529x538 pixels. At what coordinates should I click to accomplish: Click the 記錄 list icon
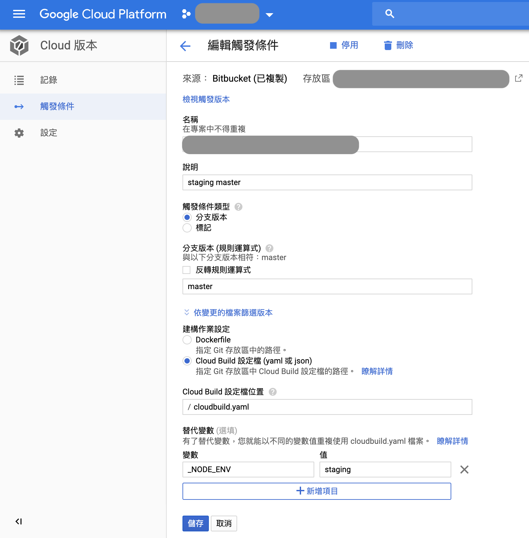point(19,80)
